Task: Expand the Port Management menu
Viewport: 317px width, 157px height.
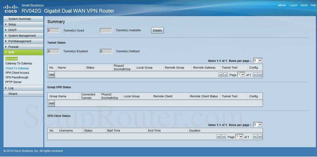Action: click(23, 41)
